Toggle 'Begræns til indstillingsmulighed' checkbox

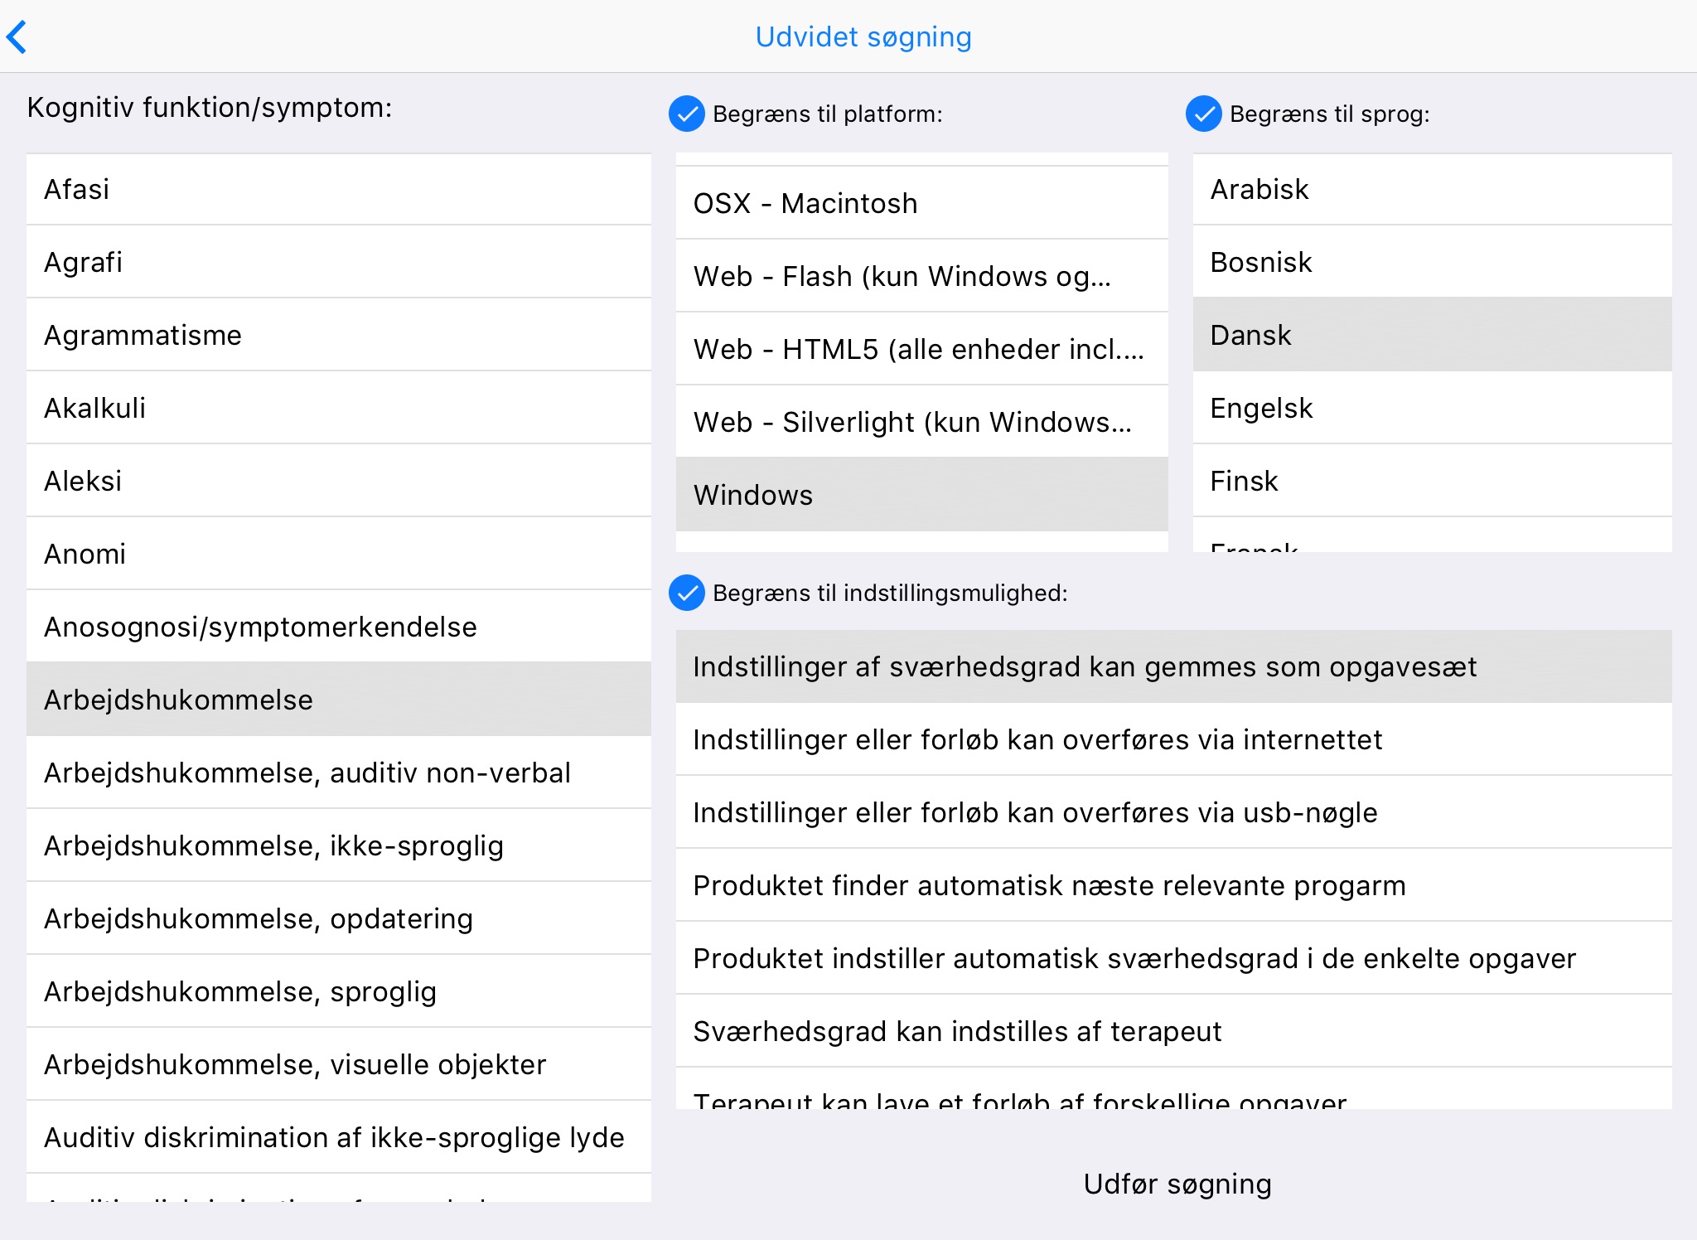[x=687, y=593]
